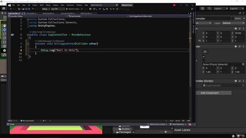The width and height of the screenshot is (246, 138).
Task: Open the Physic Material object picker
Action: pos(243,64)
